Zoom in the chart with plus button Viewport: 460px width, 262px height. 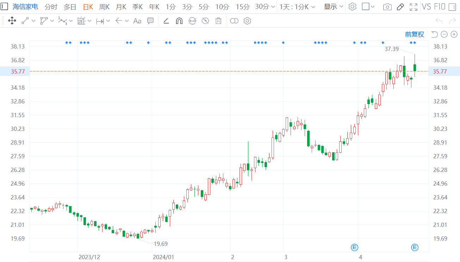(x=454, y=34)
